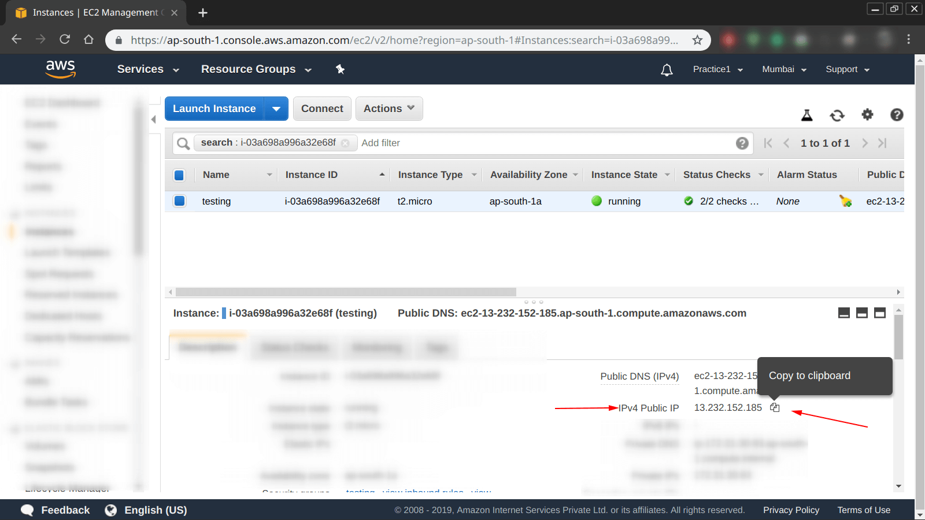This screenshot has height=520, width=925.
Task: Click the pin shortcuts icon in navbar
Action: click(x=340, y=69)
